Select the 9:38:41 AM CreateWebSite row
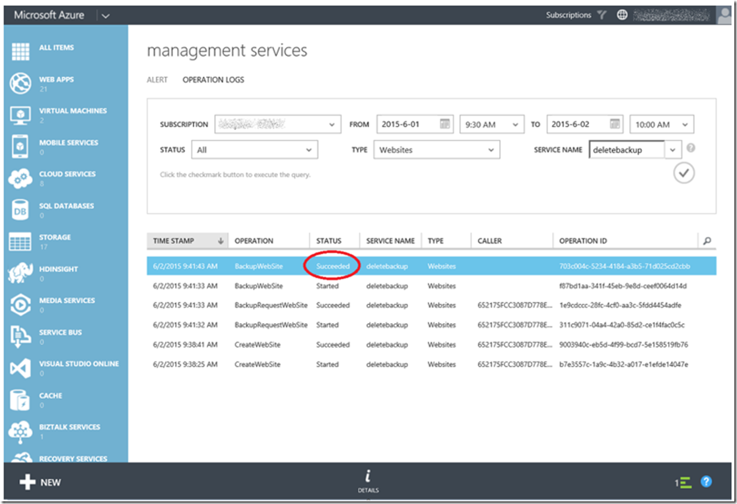This screenshot has width=737, height=504. click(x=431, y=345)
